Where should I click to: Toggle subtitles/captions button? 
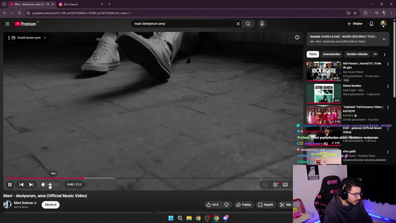coord(265,185)
